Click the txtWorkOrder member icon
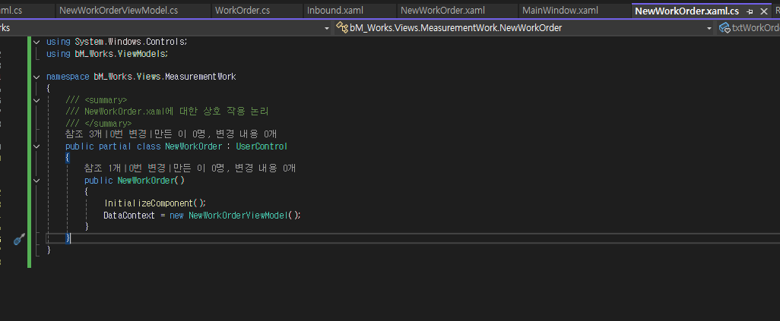The image size is (780, 321). 725,28
